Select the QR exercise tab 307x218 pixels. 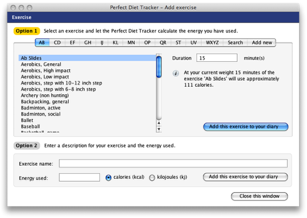tap(163, 43)
